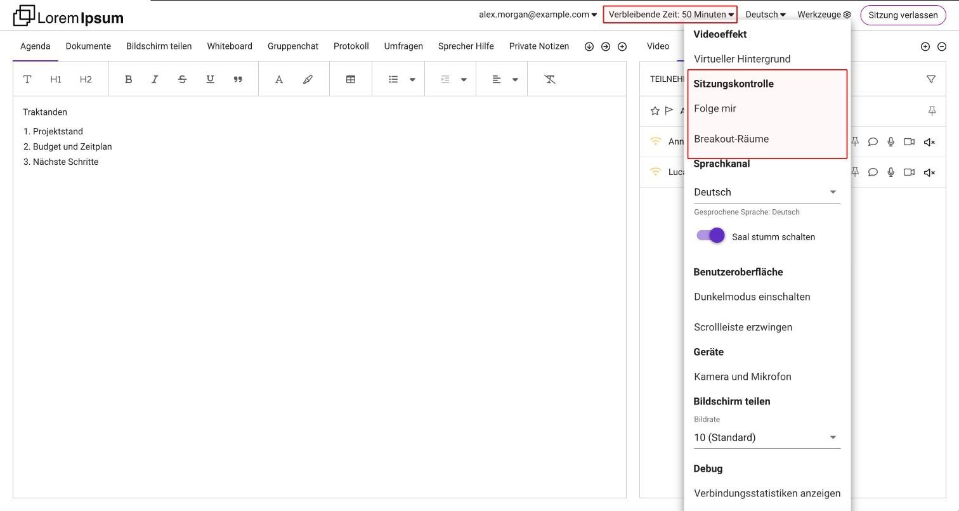Click the minus-circle icon in Video panel header
The width and height of the screenshot is (959, 511).
pyautogui.click(x=942, y=46)
